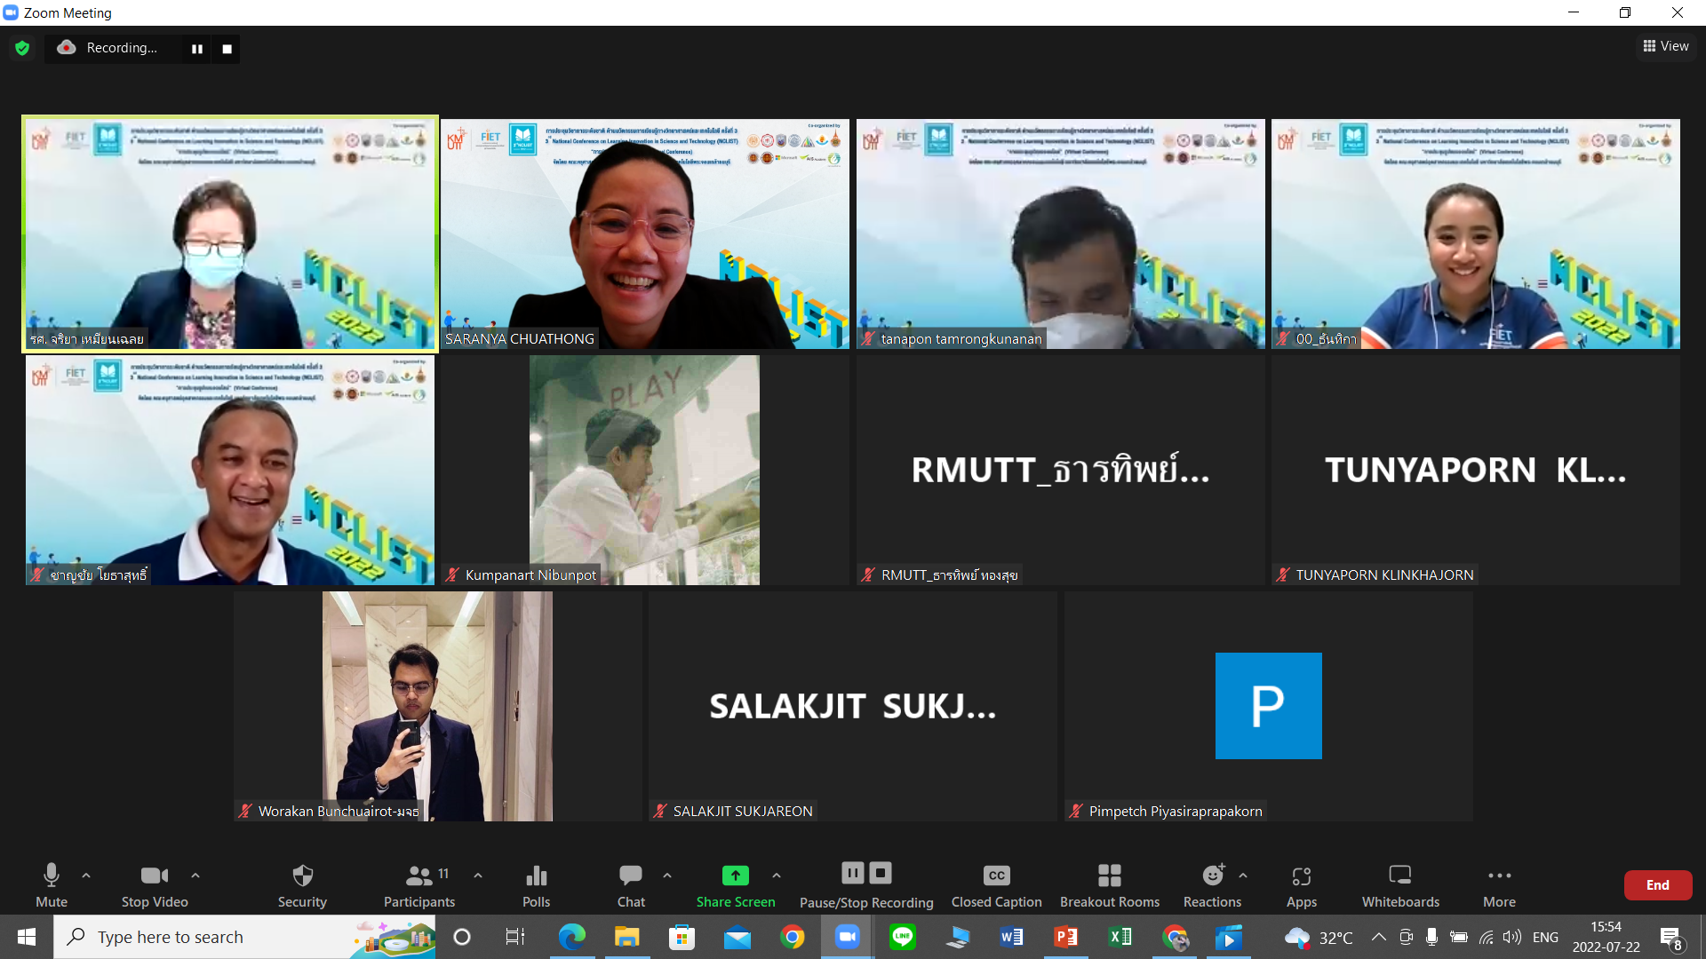Click the green Share Screen icon

tap(735, 876)
